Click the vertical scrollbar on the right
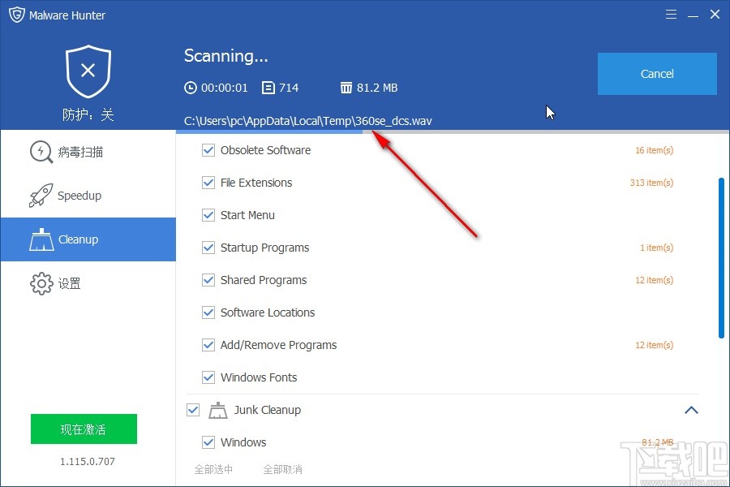The height and width of the screenshot is (487, 730). click(723, 243)
